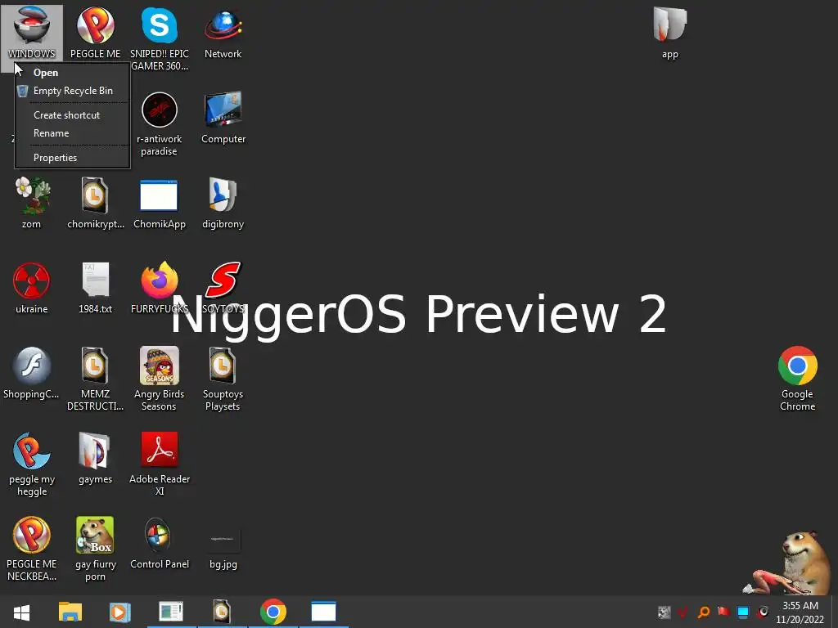Select the Adobe Reader XI icon
The image size is (838, 628).
coord(160,464)
